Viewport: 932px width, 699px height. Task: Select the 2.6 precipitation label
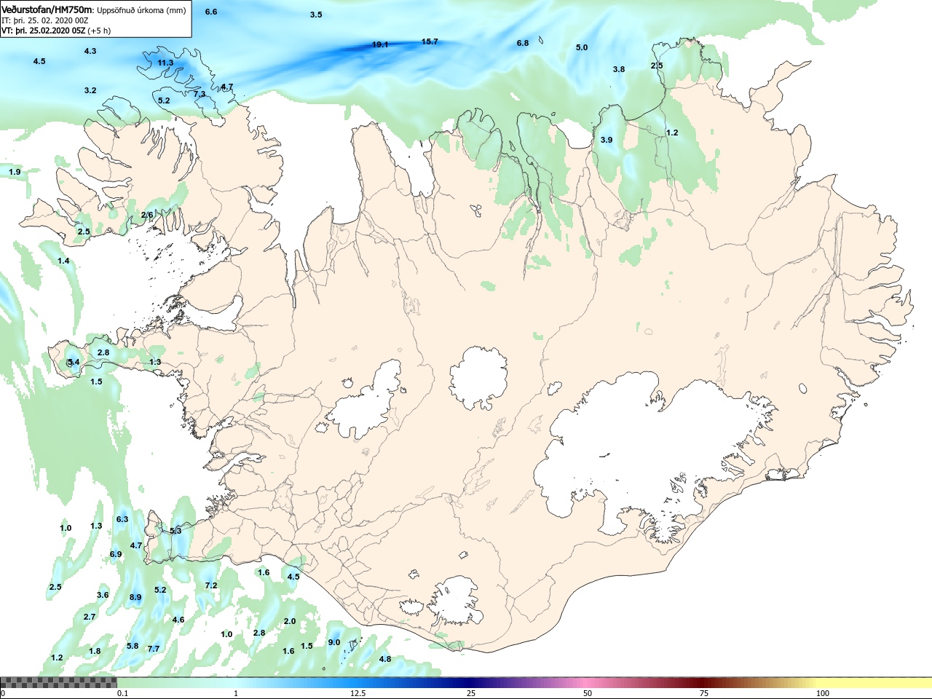pos(147,215)
